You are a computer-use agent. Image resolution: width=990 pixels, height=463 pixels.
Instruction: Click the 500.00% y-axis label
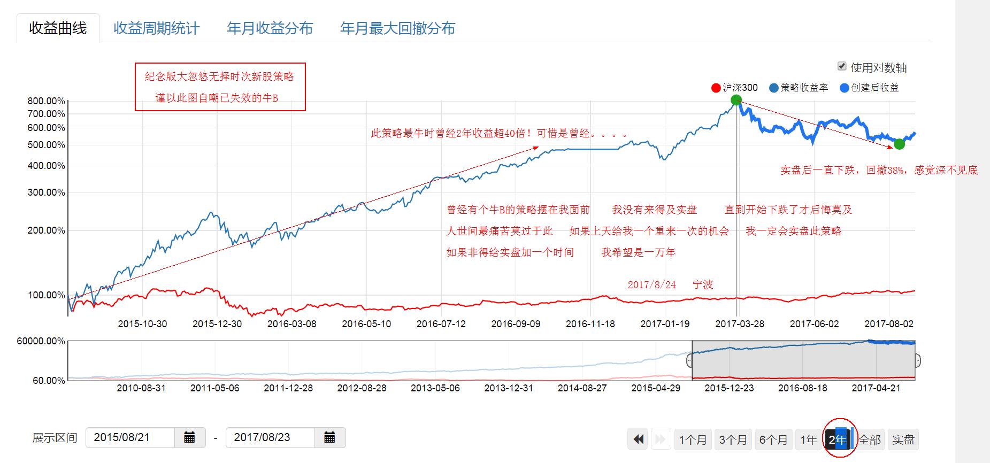point(47,145)
